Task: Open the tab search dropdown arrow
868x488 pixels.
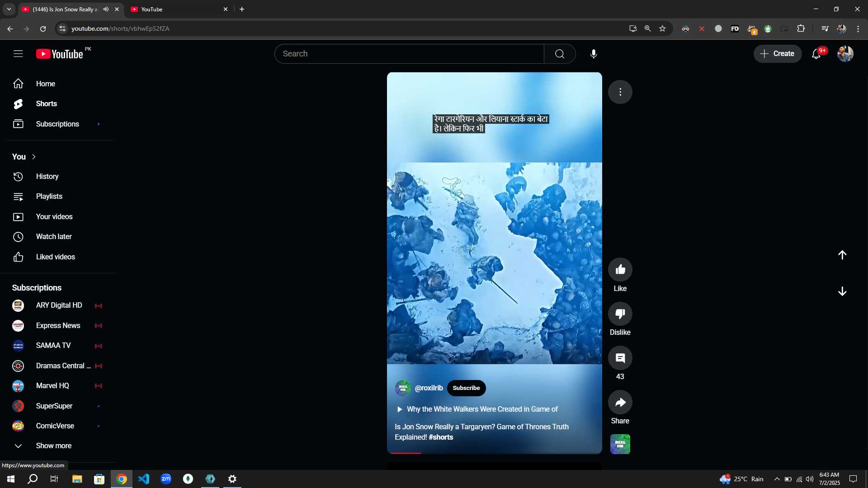Action: click(x=9, y=9)
